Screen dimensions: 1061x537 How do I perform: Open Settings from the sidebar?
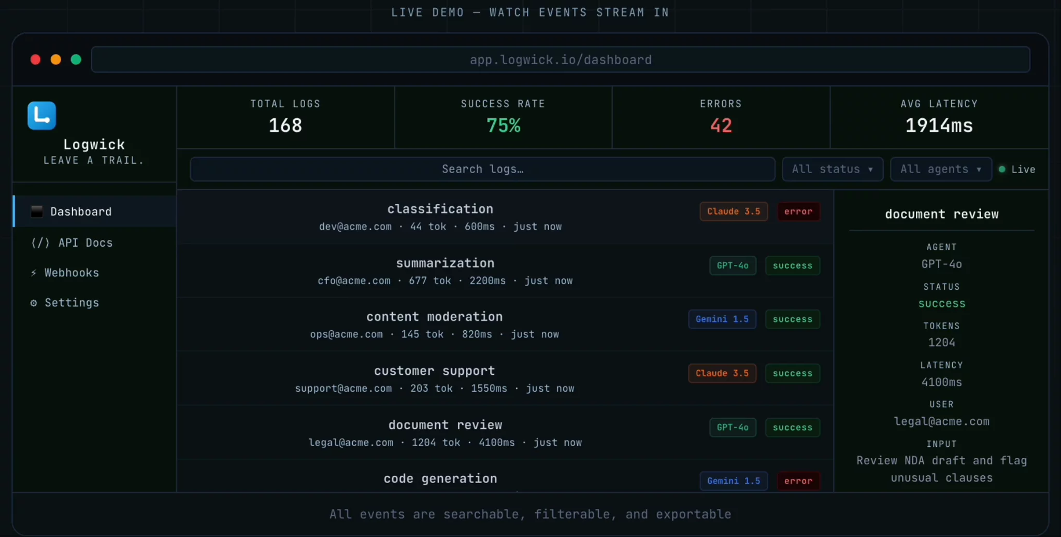tap(95, 303)
